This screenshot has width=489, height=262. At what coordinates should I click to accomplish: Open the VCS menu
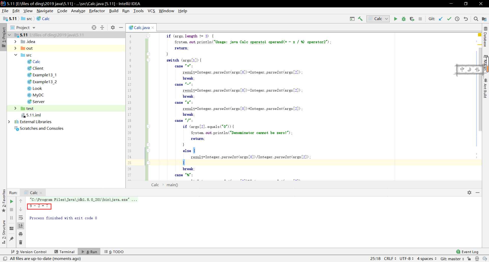151,11
